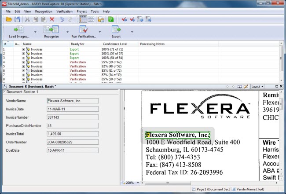Open the Edit menu
286x194 pixels.
click(17, 11)
